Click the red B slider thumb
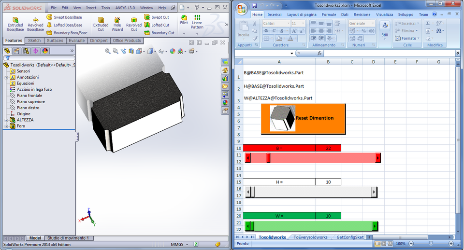This screenshot has height=250, width=464. pos(268,158)
